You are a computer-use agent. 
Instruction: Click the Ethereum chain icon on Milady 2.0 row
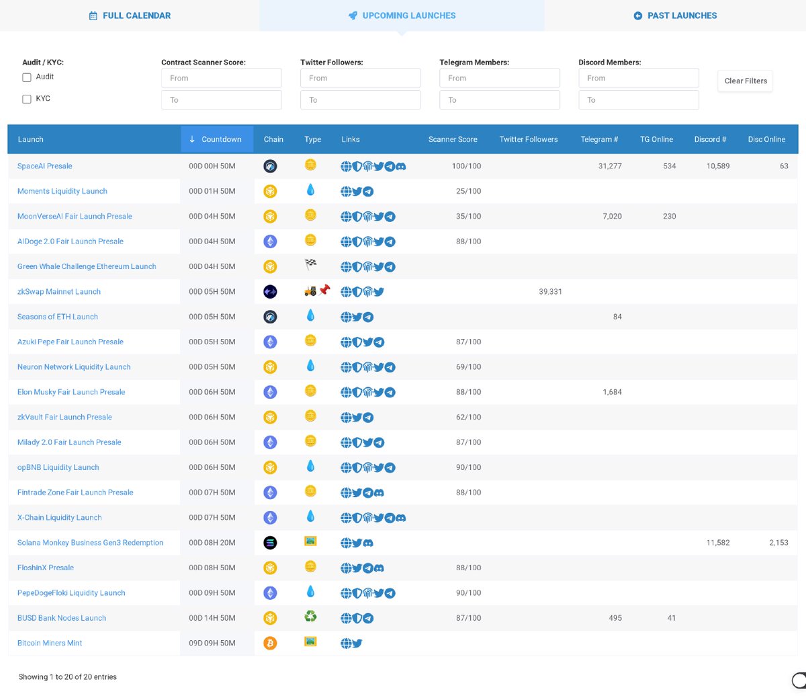(270, 441)
